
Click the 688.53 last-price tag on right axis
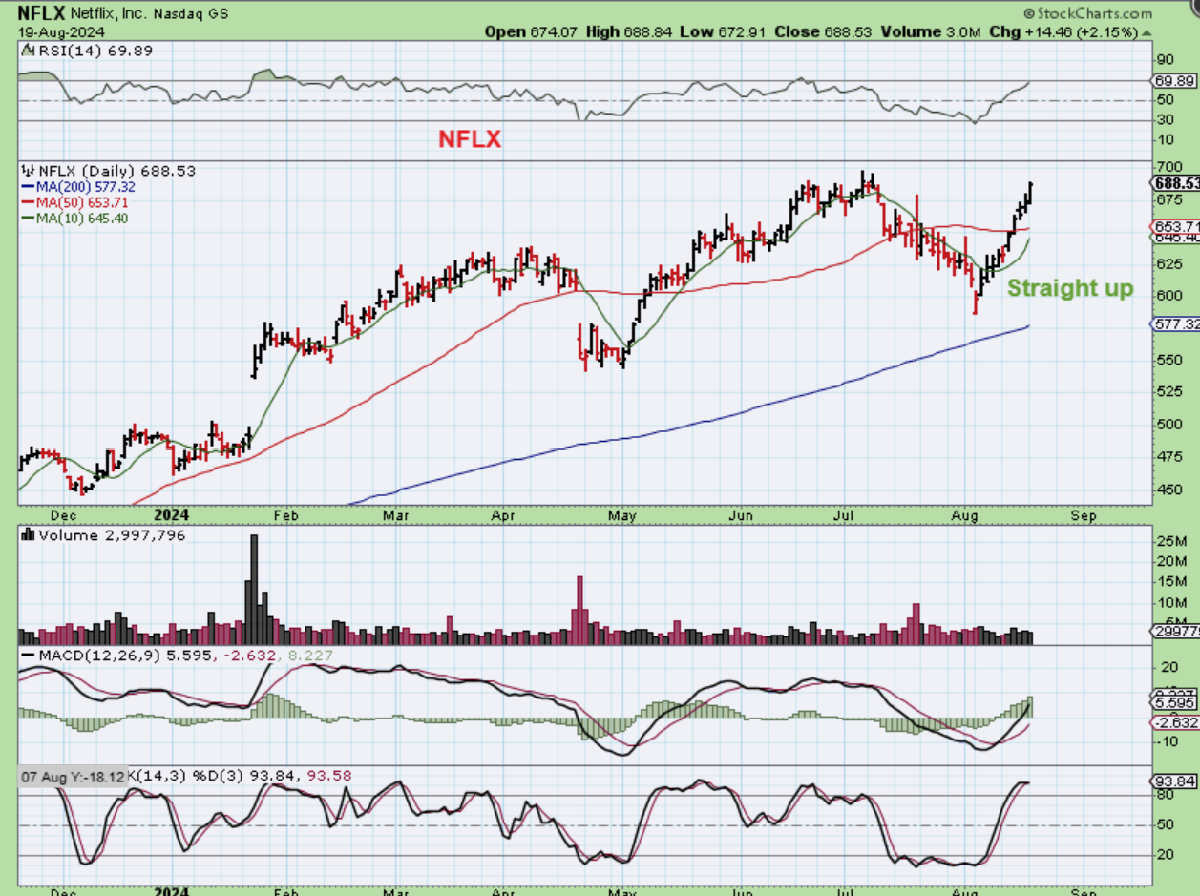pos(1176,182)
